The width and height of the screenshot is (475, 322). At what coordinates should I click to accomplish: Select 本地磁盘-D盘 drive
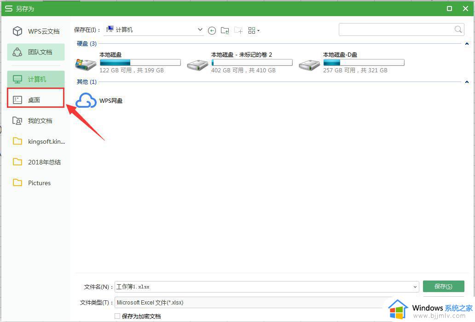pos(351,63)
